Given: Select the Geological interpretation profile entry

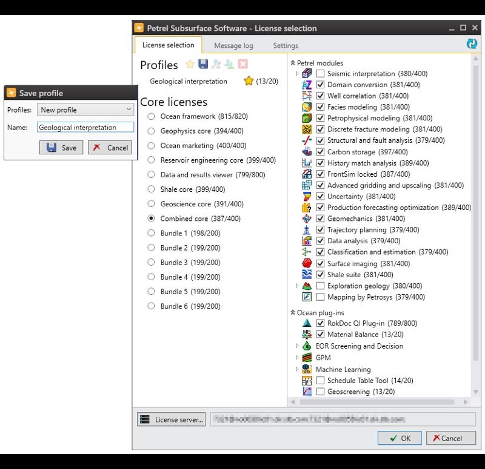Looking at the screenshot, I should click(188, 81).
